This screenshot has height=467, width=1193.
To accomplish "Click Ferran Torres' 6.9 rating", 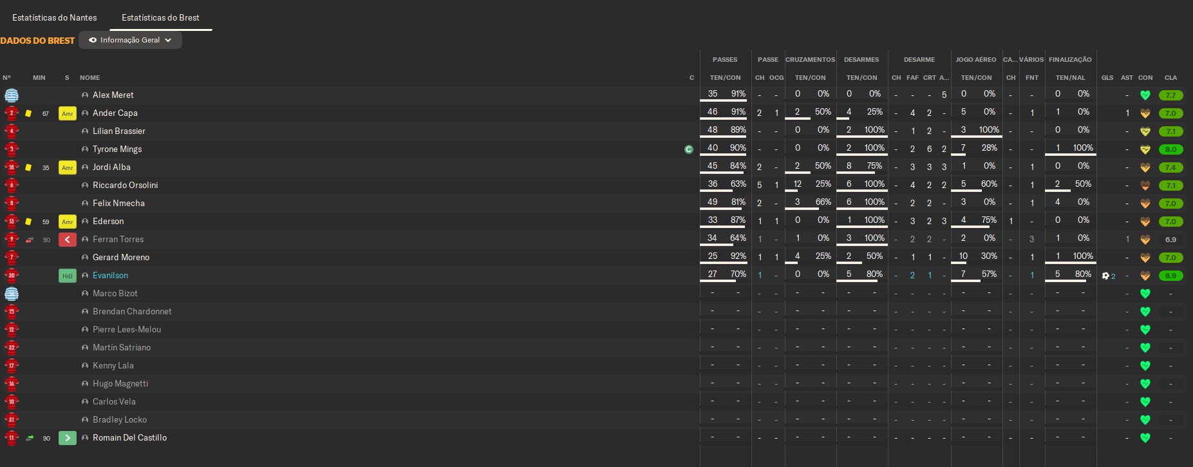I will (x=1170, y=240).
